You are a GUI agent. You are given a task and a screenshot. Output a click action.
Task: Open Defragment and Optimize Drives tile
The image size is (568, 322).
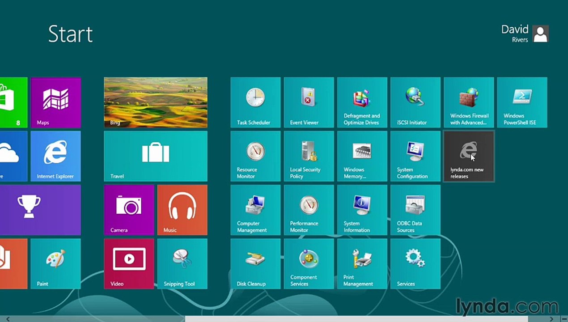[362, 102]
